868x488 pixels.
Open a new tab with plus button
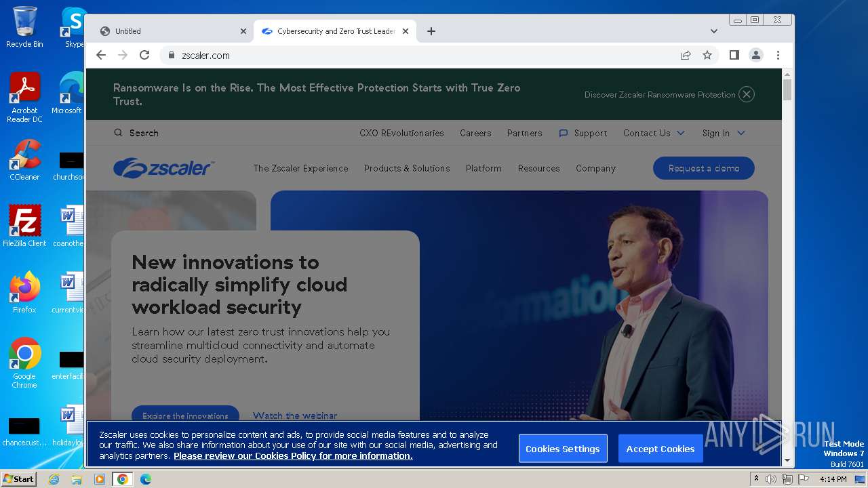pyautogui.click(x=431, y=31)
